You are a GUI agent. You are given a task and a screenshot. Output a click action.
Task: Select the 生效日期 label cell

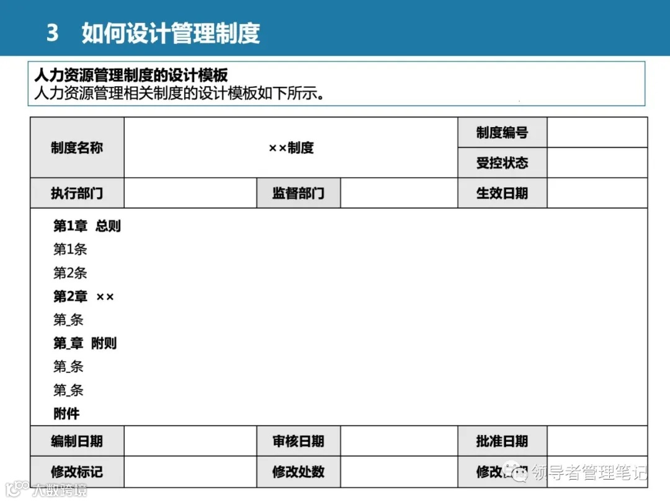[x=502, y=193]
